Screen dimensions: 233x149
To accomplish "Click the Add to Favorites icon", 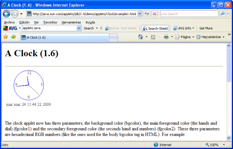I will pos(13,36).
